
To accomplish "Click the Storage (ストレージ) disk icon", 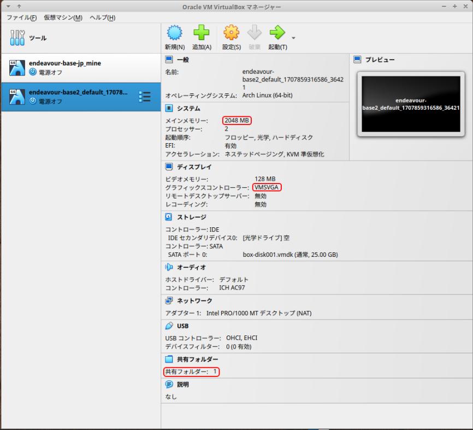I will pyautogui.click(x=169, y=217).
